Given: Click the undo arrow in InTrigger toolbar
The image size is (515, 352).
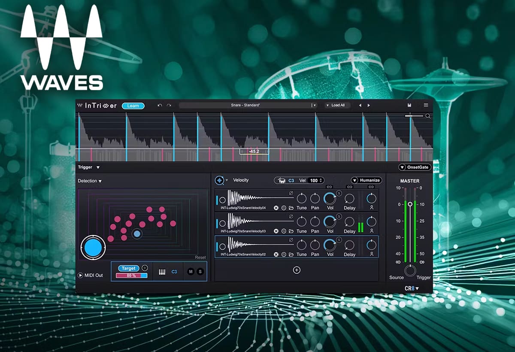Looking at the screenshot, I should pyautogui.click(x=160, y=106).
